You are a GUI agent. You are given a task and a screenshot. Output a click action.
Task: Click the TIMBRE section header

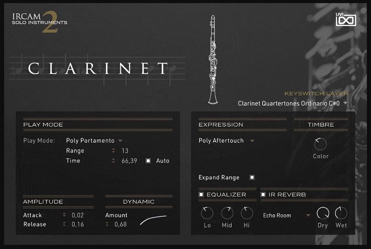pyautogui.click(x=321, y=125)
